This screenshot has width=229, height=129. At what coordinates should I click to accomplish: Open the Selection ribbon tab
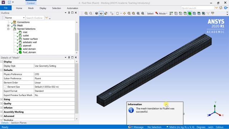57,8
